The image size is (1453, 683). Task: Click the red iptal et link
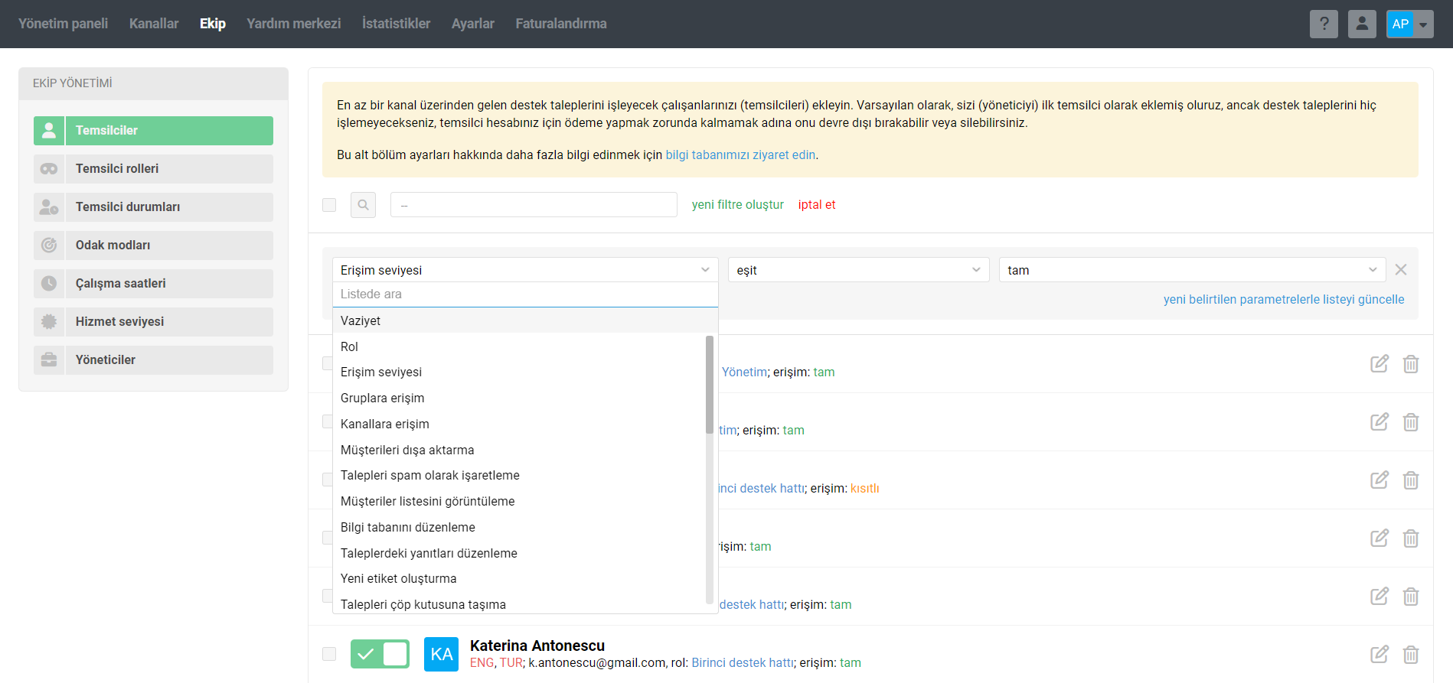[x=817, y=205]
